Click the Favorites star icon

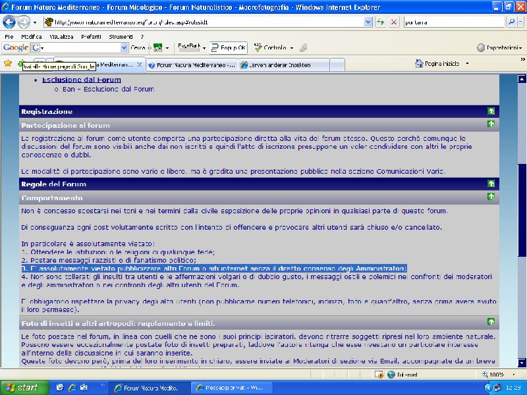pyautogui.click(x=8, y=64)
